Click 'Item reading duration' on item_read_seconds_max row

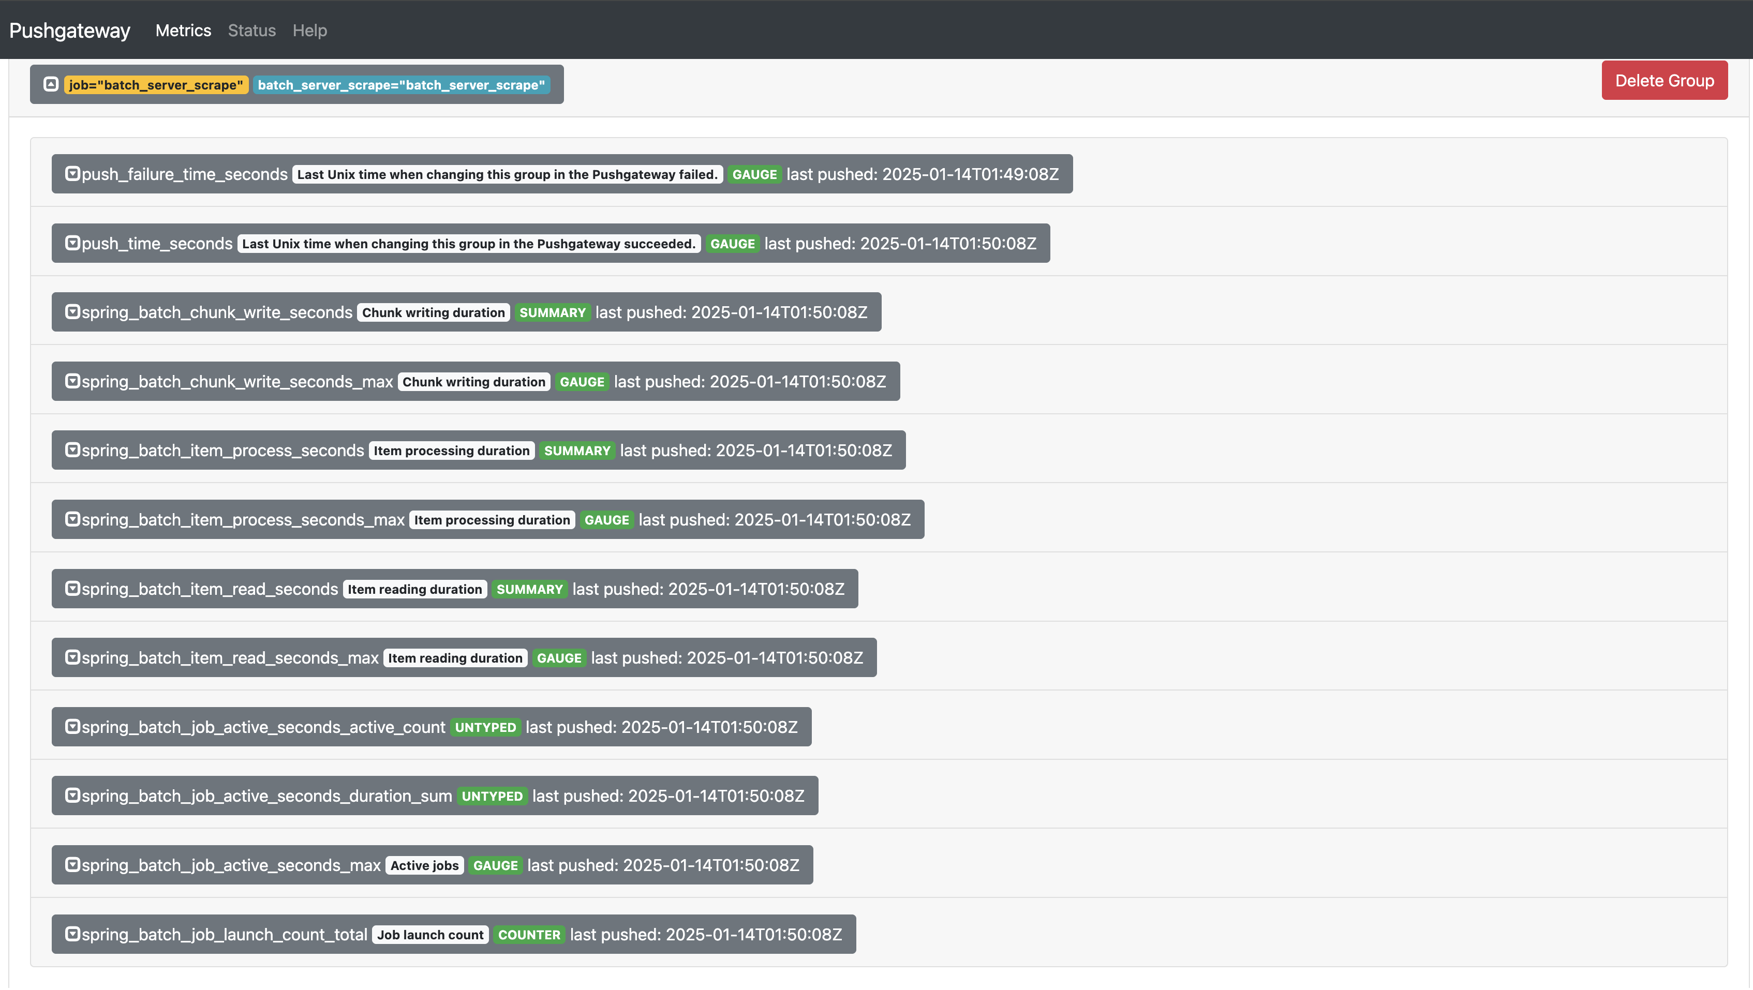pyautogui.click(x=455, y=658)
